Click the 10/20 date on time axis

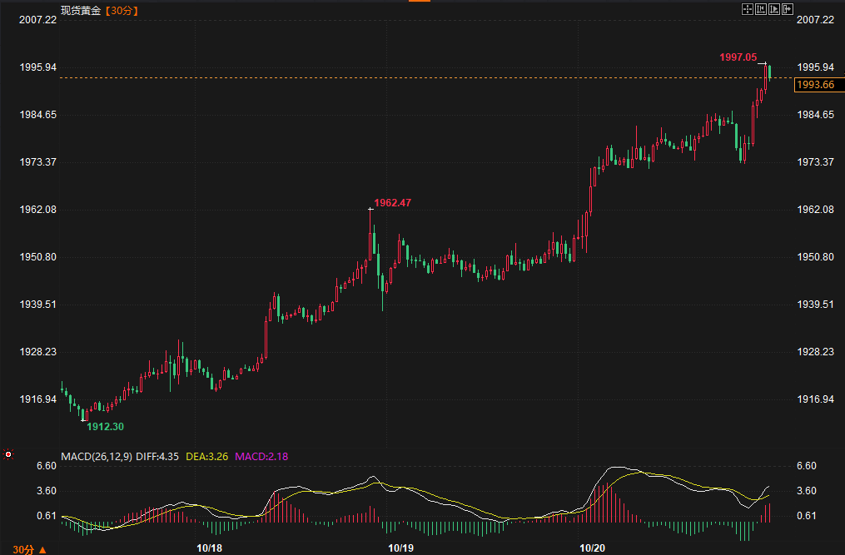592,548
